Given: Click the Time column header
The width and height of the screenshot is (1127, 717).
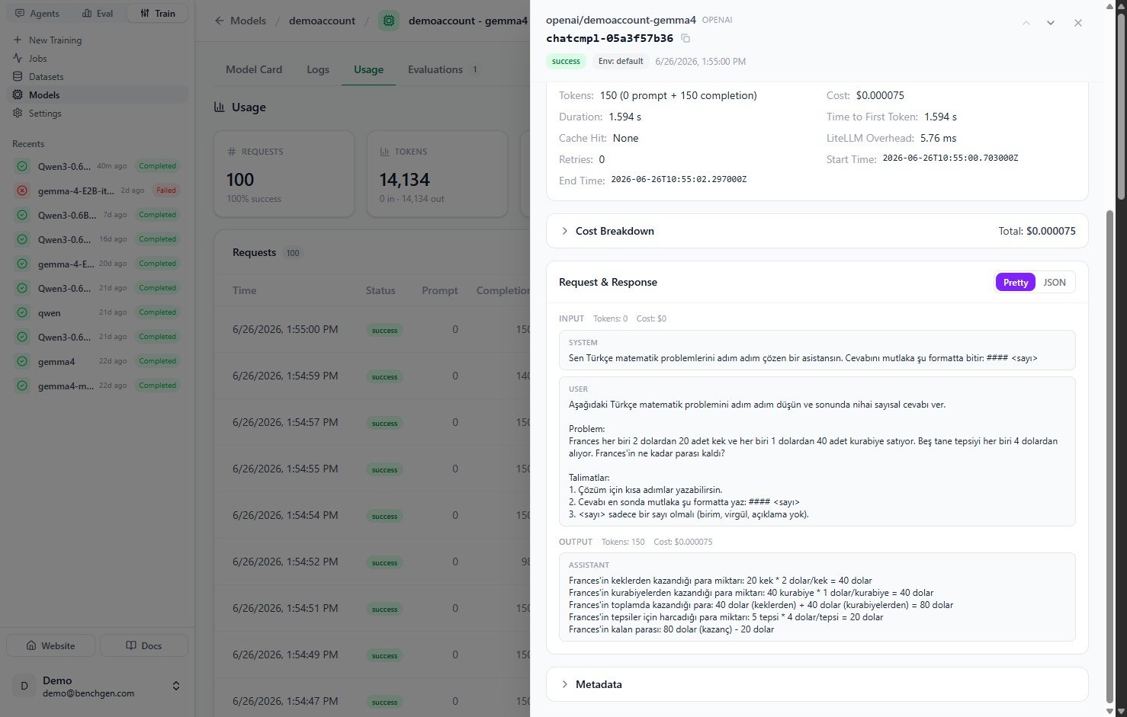Looking at the screenshot, I should pos(244,290).
